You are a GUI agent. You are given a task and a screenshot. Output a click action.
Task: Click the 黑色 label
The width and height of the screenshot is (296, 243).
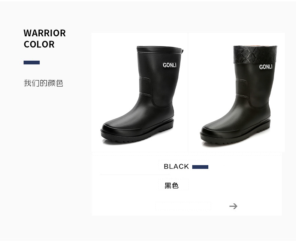pos(171,185)
